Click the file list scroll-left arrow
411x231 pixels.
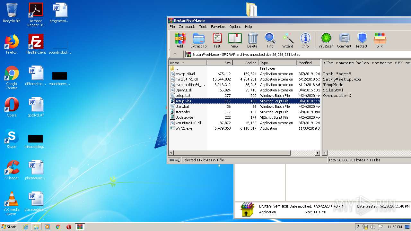click(171, 153)
